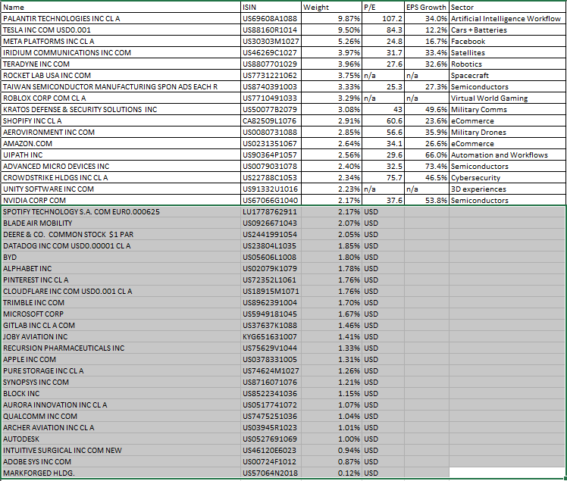Click the 3D experiences sector cell
This screenshot has height=481, width=567.
(x=508, y=189)
